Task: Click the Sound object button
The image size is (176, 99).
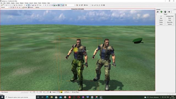Action: pos(161,24)
